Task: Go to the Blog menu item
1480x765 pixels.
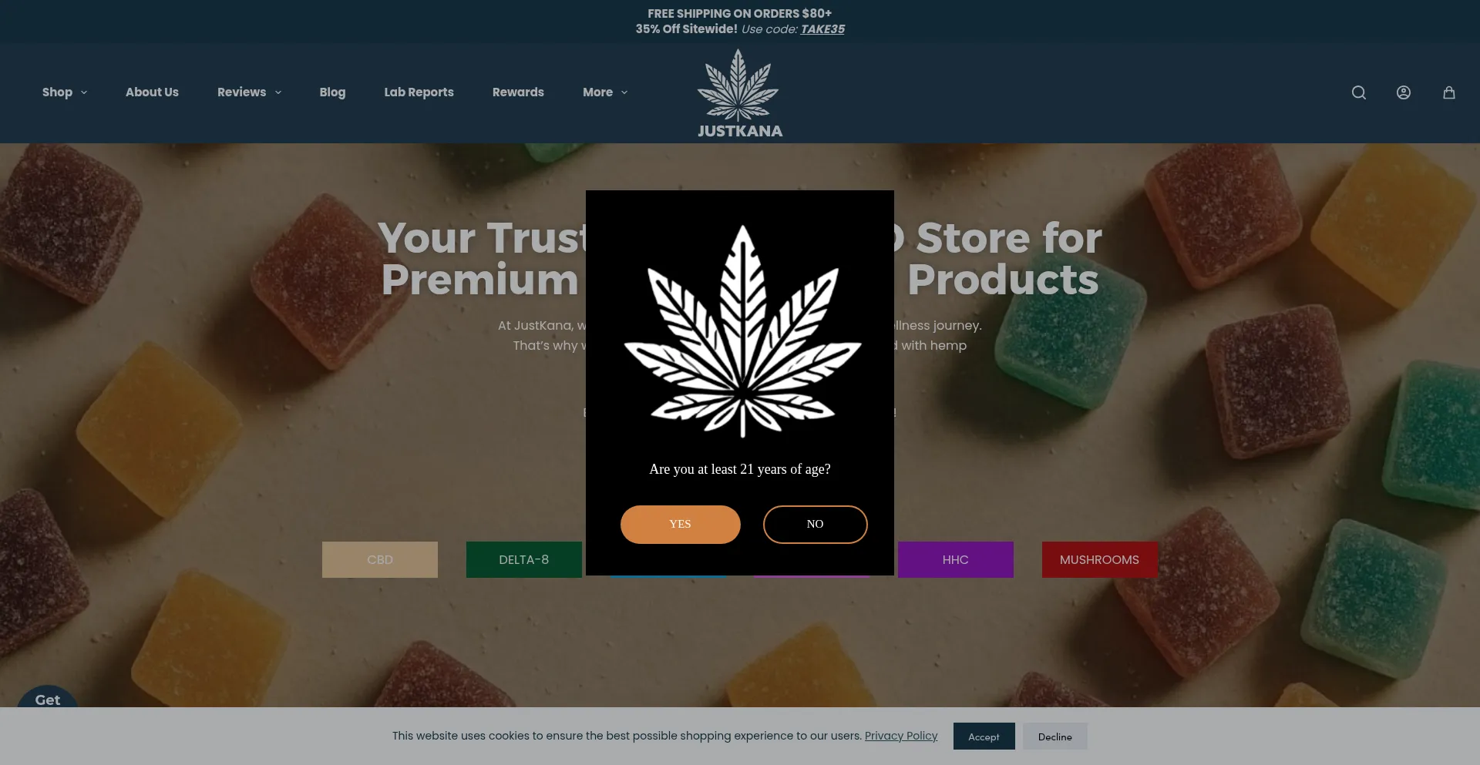Action: point(332,92)
